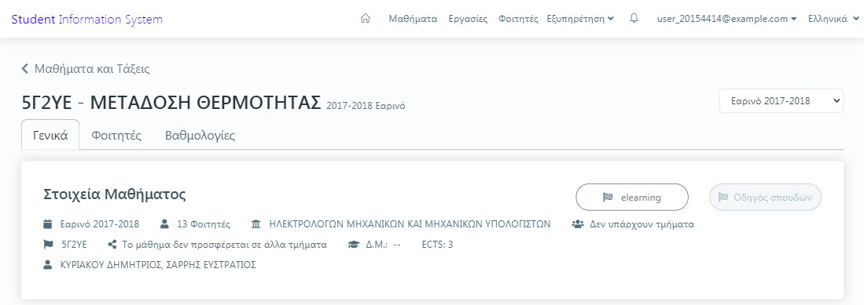Click the flag icon inside elearning button
Screen dimensions: 864x305
coord(608,198)
